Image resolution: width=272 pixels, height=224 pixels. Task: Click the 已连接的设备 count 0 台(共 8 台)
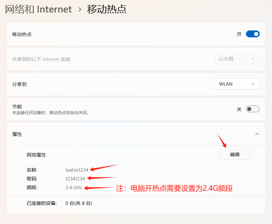79,203
